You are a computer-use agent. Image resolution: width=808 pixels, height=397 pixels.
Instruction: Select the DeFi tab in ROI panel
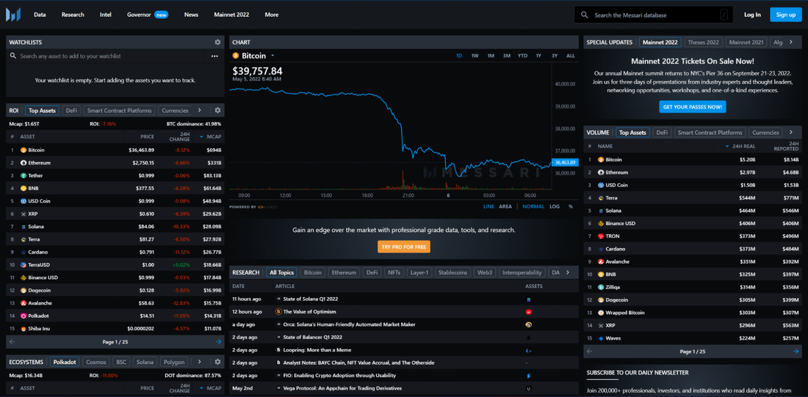pos(71,111)
